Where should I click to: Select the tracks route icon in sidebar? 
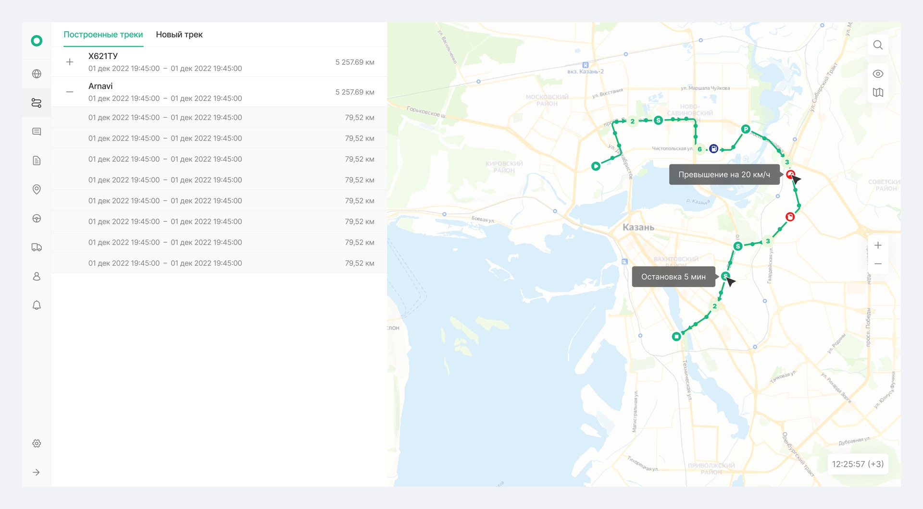[x=37, y=103]
